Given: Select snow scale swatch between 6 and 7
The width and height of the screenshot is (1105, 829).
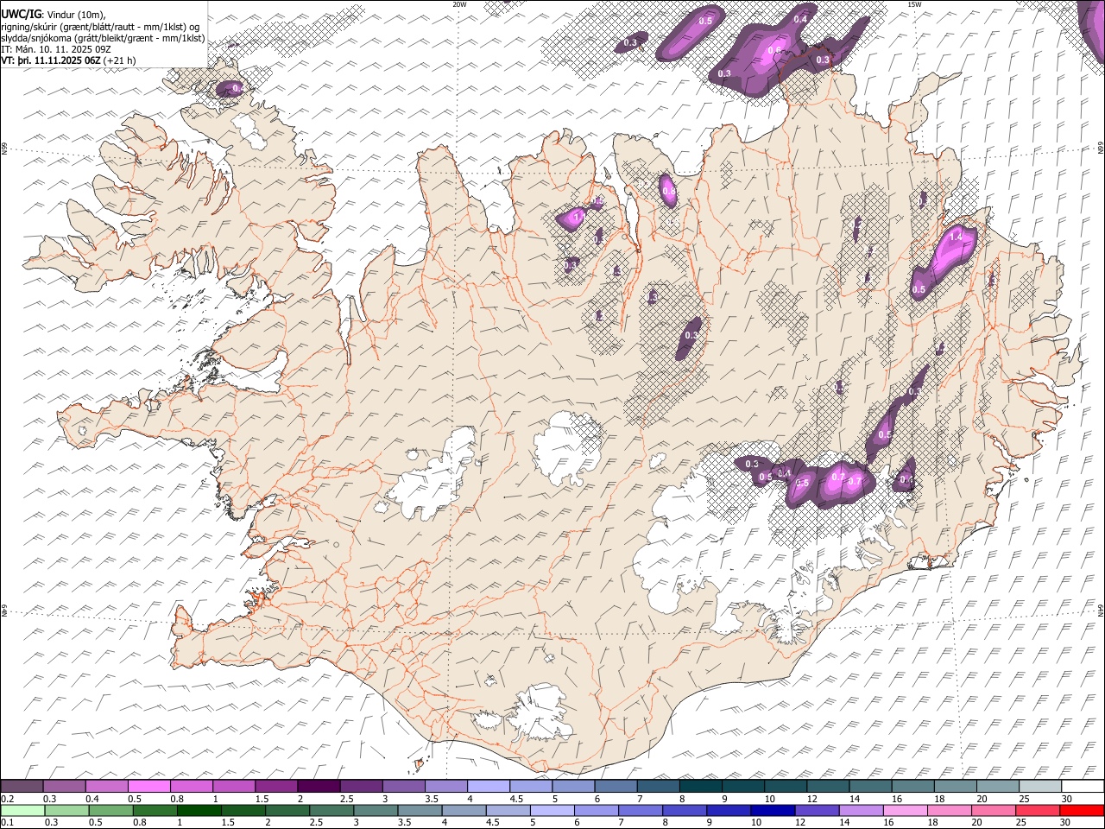Looking at the screenshot, I should tap(616, 787).
